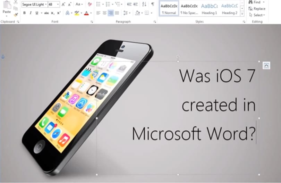Apply red font color
This screenshot has width=281, height=183.
pyautogui.click(x=86, y=13)
